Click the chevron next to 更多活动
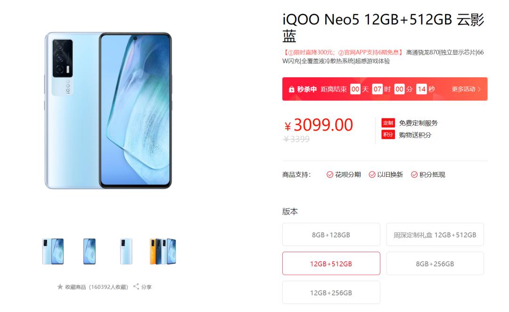This screenshot has width=509, height=312. (479, 89)
